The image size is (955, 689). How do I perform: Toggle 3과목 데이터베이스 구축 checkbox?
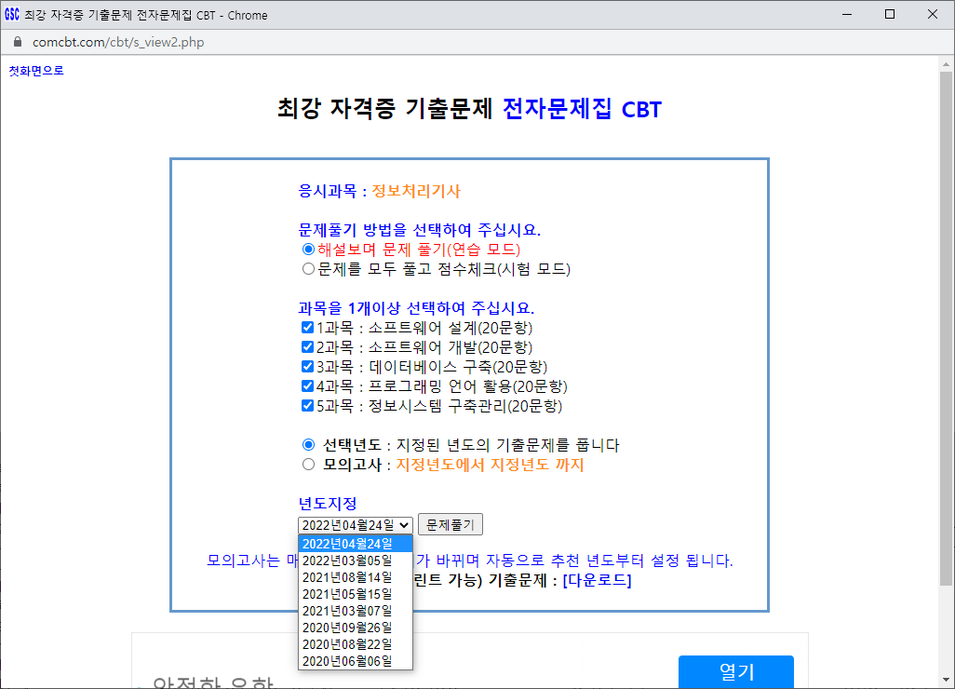(x=307, y=367)
